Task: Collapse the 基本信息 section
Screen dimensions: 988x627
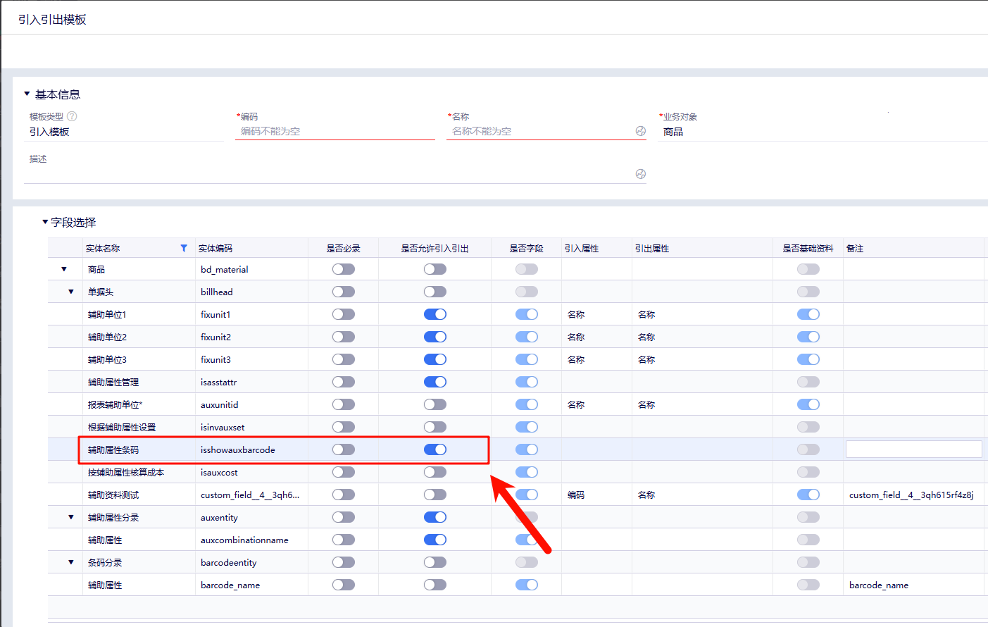Action: (x=27, y=94)
